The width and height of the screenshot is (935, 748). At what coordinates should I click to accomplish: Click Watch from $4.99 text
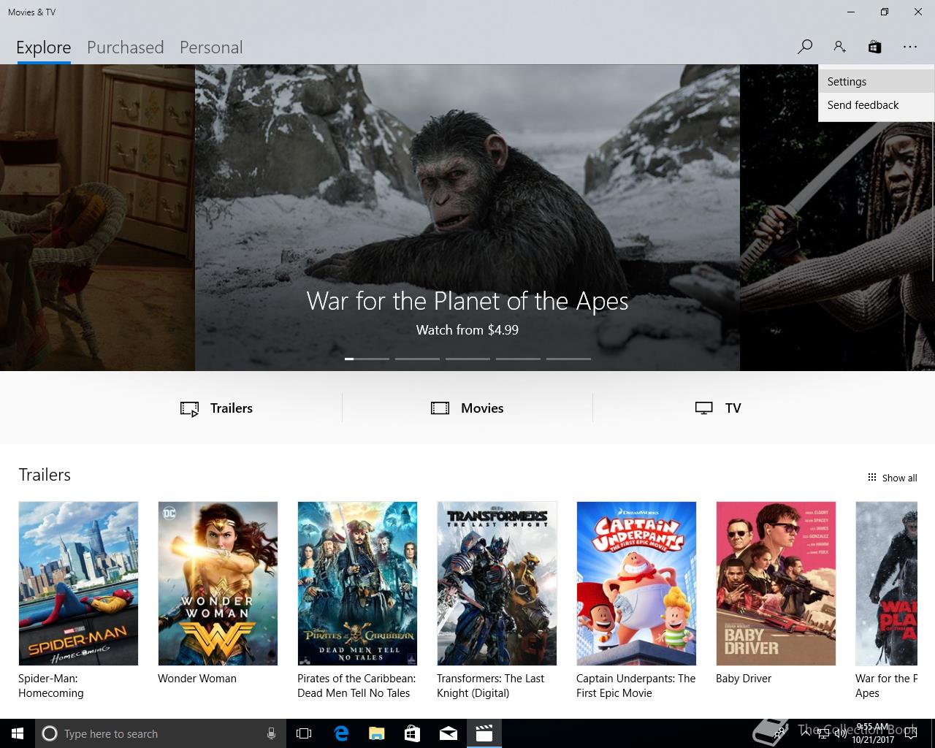coord(467,330)
